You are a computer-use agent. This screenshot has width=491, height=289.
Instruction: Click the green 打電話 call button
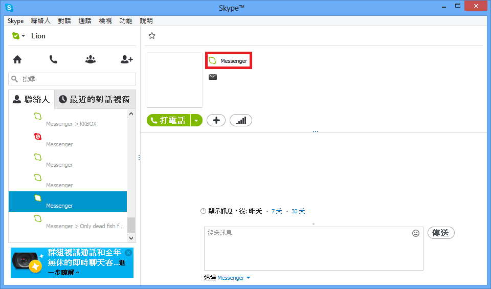click(168, 120)
